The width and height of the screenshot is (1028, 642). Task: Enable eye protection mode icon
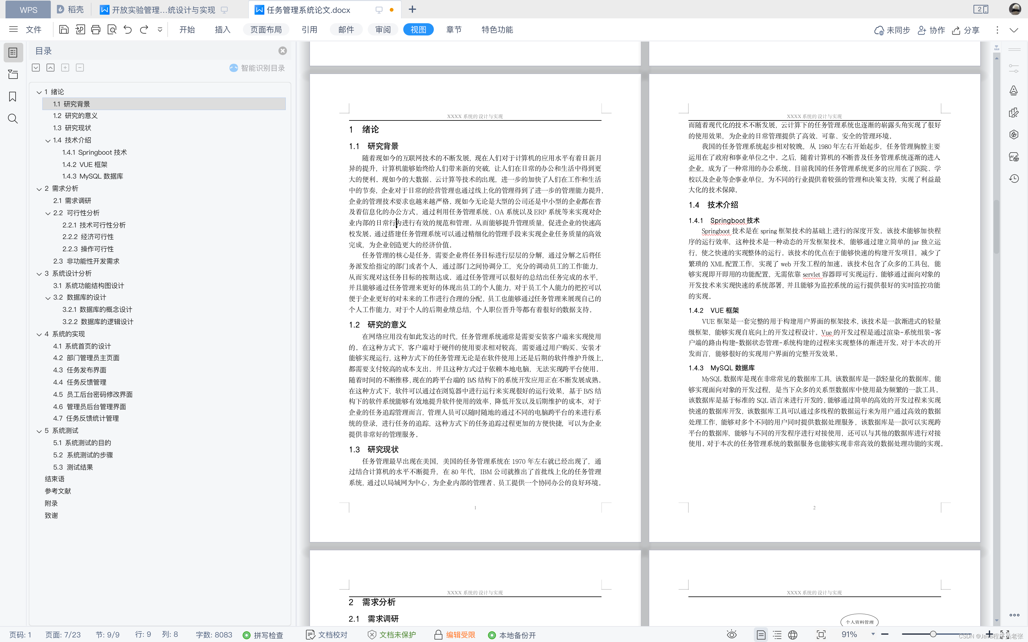point(732,635)
